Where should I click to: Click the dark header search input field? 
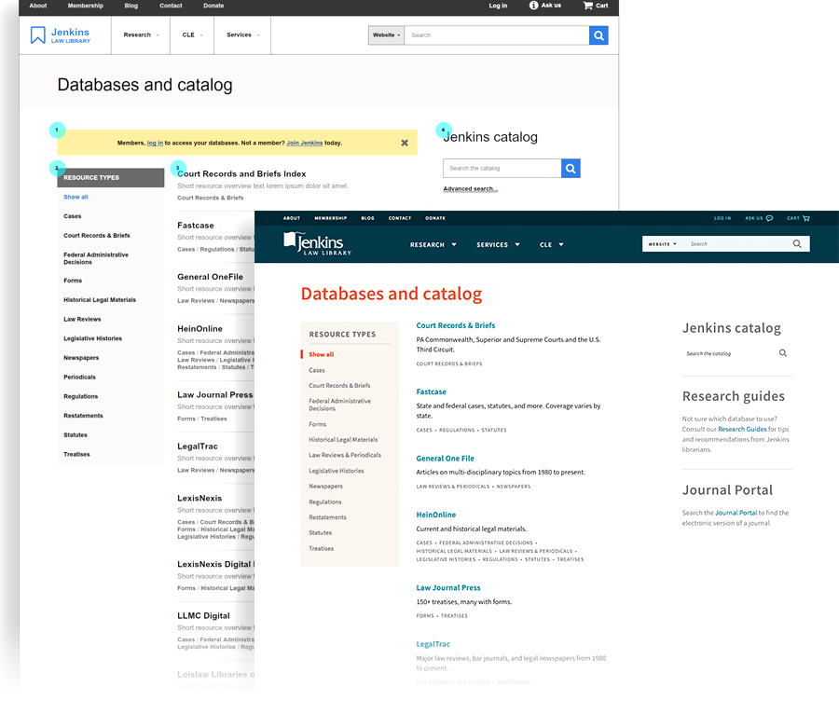coord(737,244)
